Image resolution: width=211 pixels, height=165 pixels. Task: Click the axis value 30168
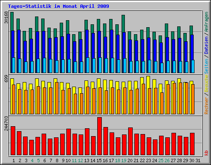6,17
